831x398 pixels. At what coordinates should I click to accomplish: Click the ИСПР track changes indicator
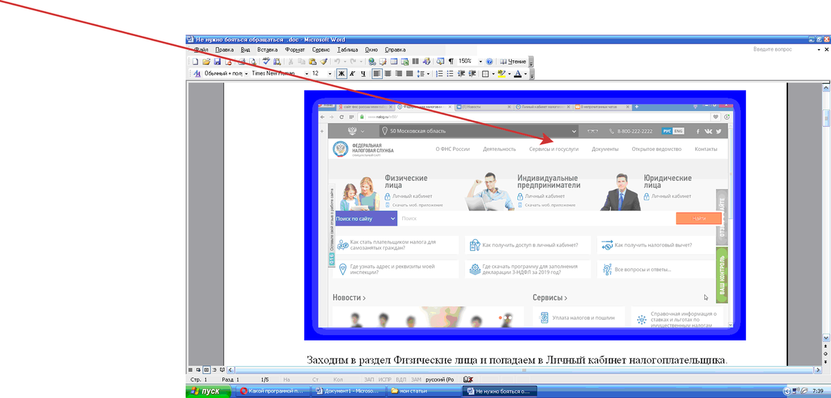pos(386,379)
